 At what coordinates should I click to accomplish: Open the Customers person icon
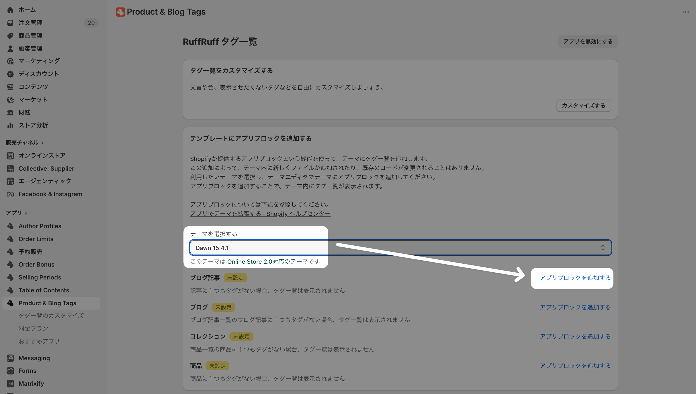click(x=10, y=48)
